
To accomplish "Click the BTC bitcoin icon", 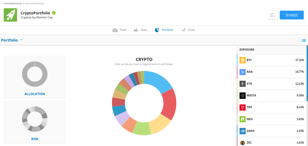I will pyautogui.click(x=242, y=60).
